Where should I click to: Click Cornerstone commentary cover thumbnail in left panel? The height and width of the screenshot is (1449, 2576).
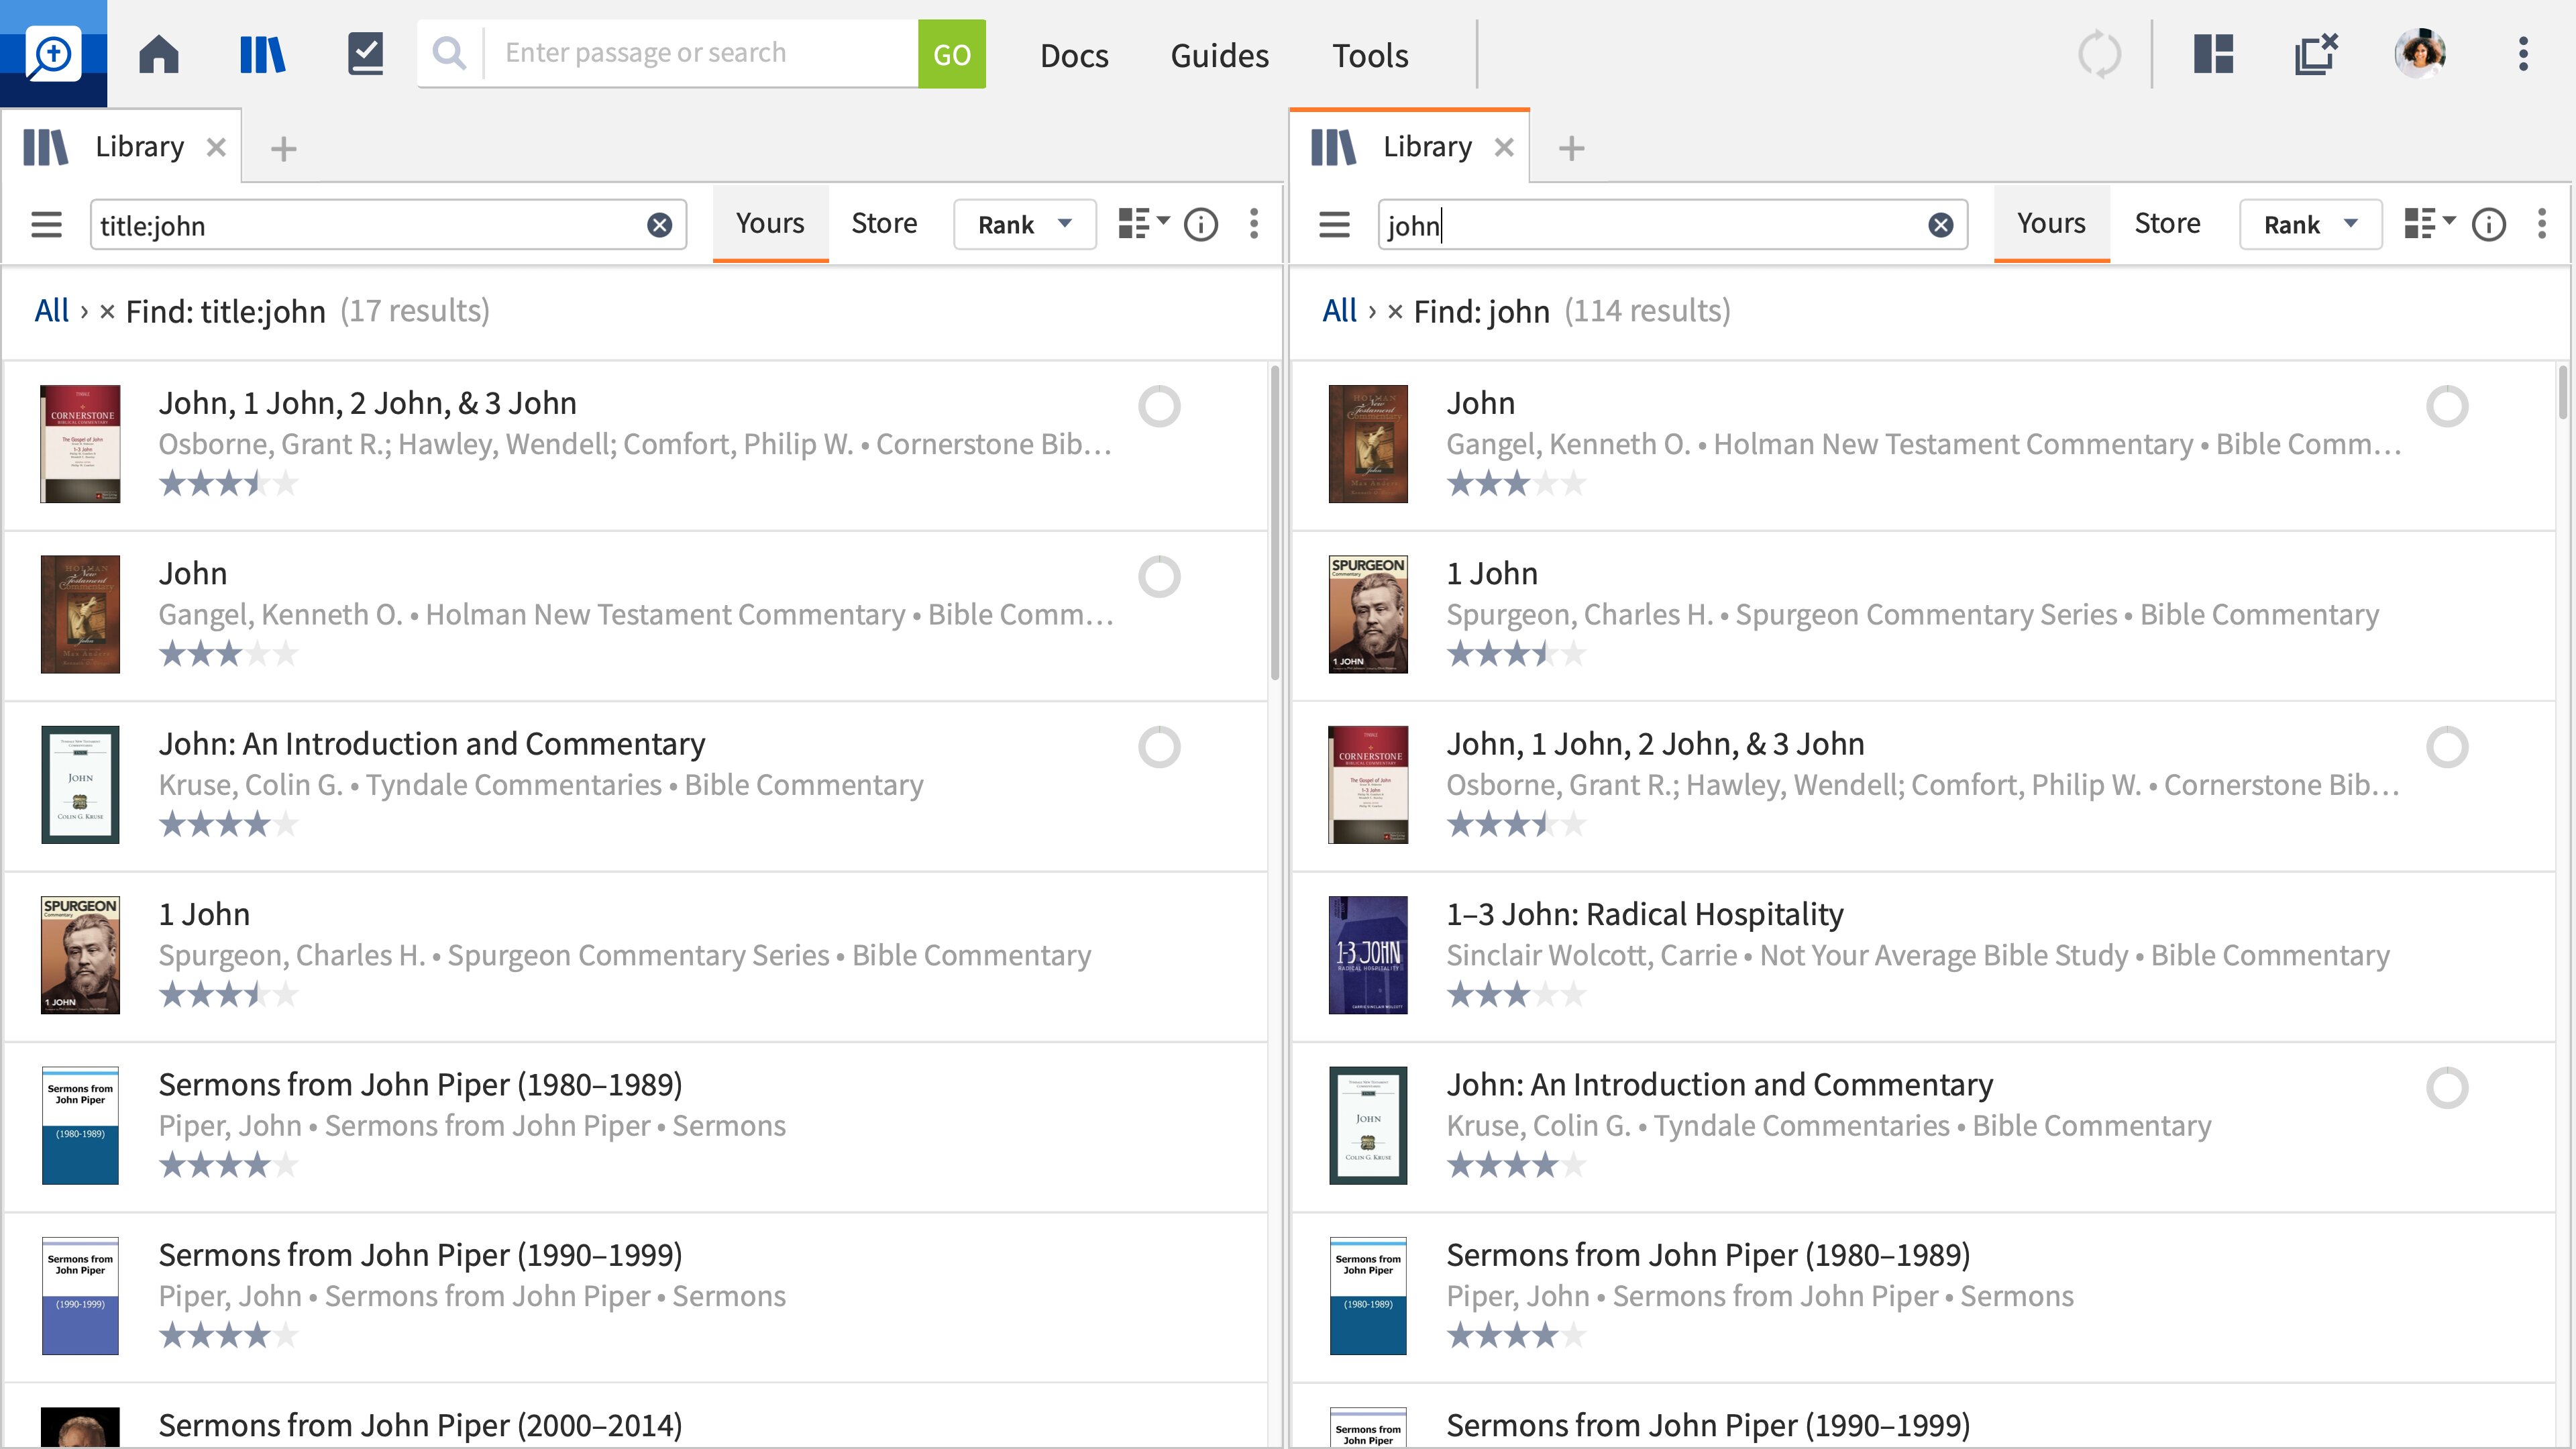pyautogui.click(x=80, y=444)
